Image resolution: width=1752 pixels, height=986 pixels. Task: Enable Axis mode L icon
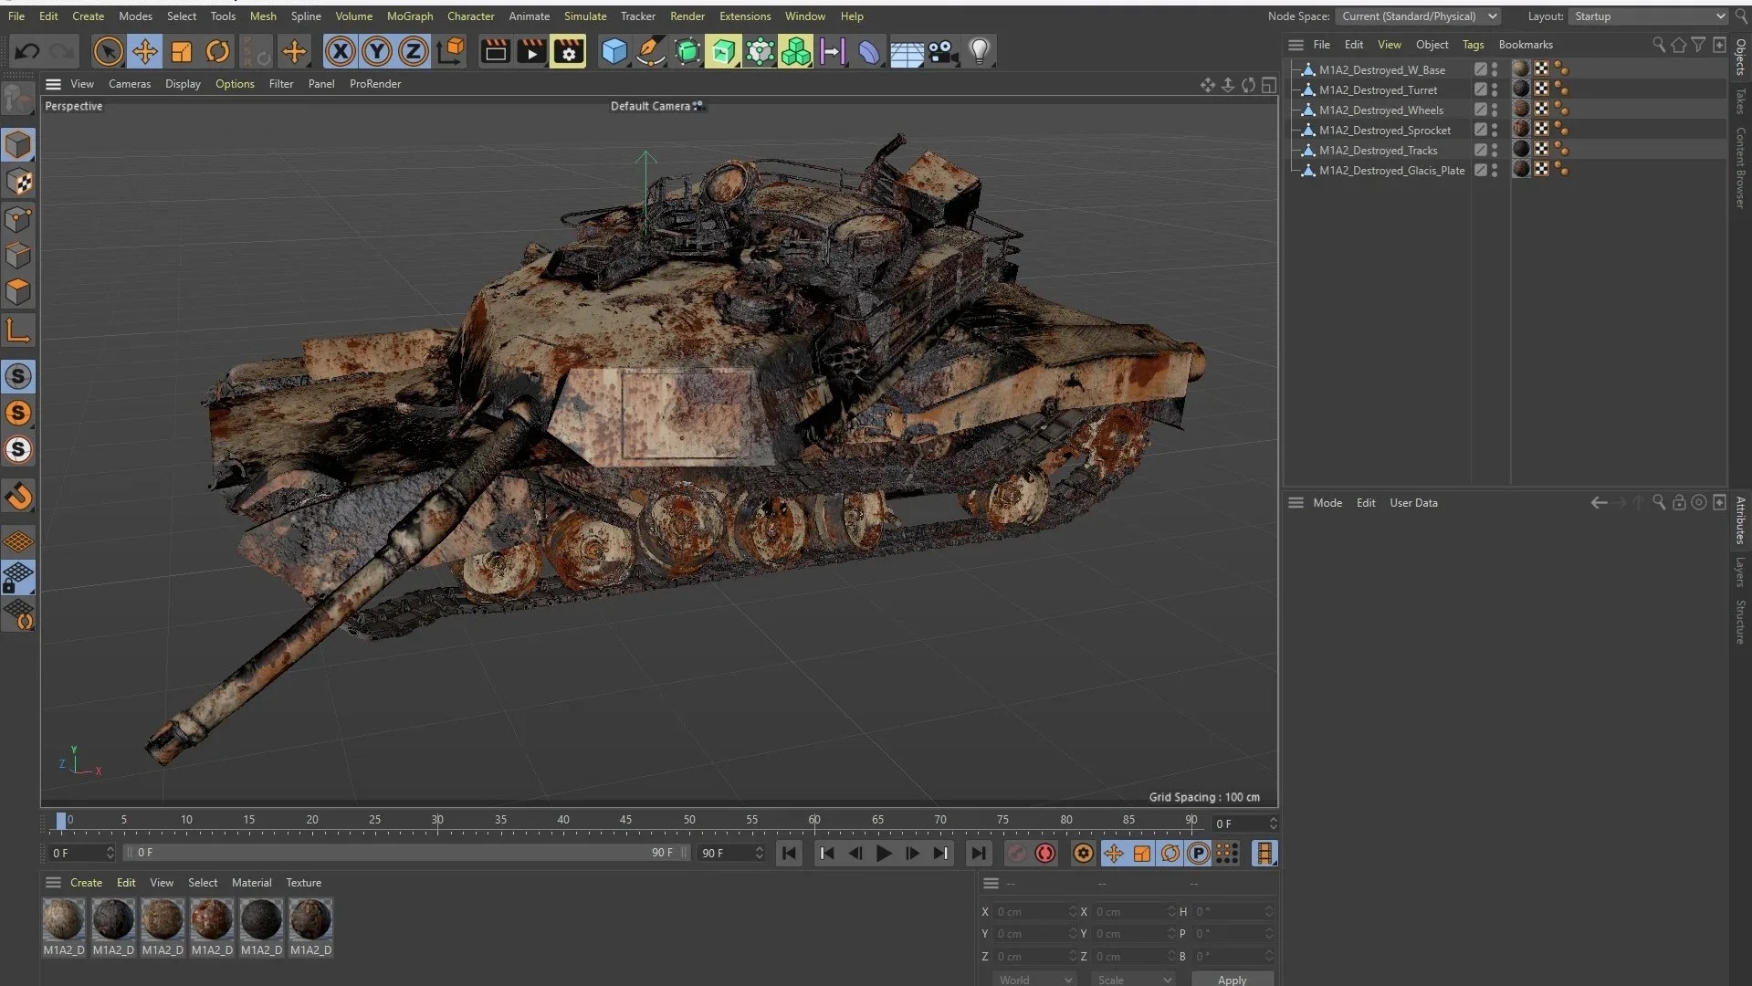[18, 330]
